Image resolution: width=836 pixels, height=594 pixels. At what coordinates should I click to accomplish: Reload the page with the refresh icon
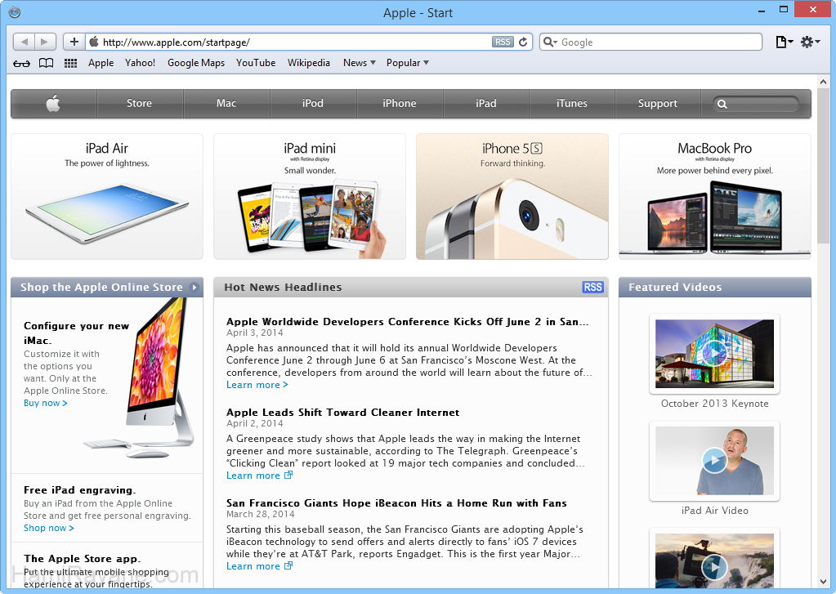pos(523,42)
